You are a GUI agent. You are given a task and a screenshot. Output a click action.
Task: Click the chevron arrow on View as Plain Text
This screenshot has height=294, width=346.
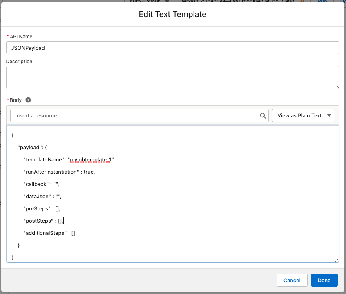point(328,115)
